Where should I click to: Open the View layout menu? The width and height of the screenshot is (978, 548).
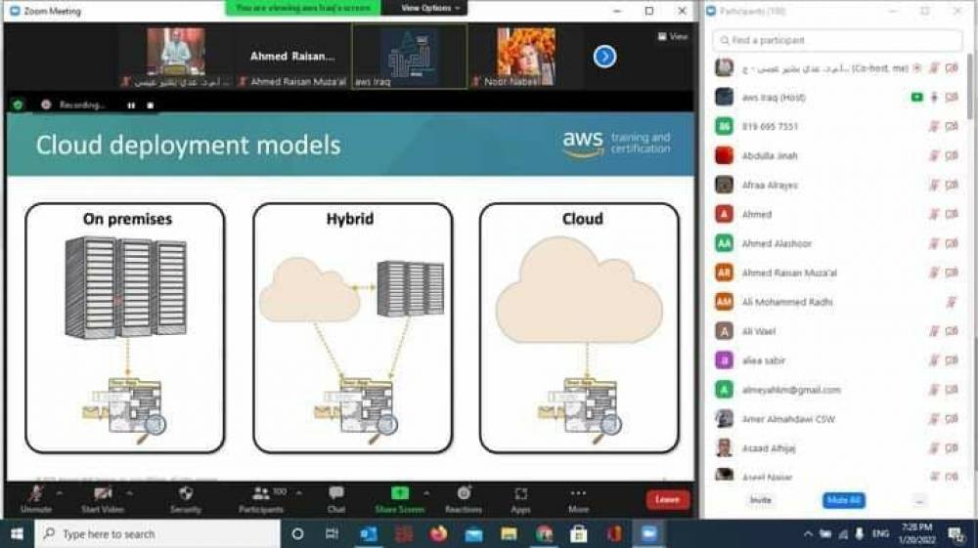point(672,36)
